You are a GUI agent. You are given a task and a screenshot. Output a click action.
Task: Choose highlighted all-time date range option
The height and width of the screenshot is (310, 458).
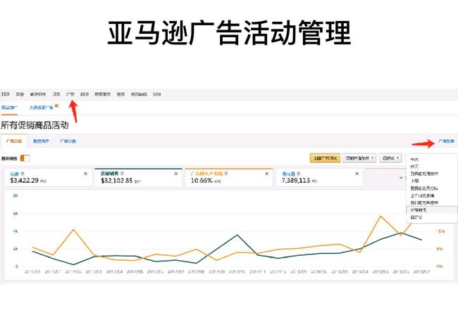(x=432, y=209)
